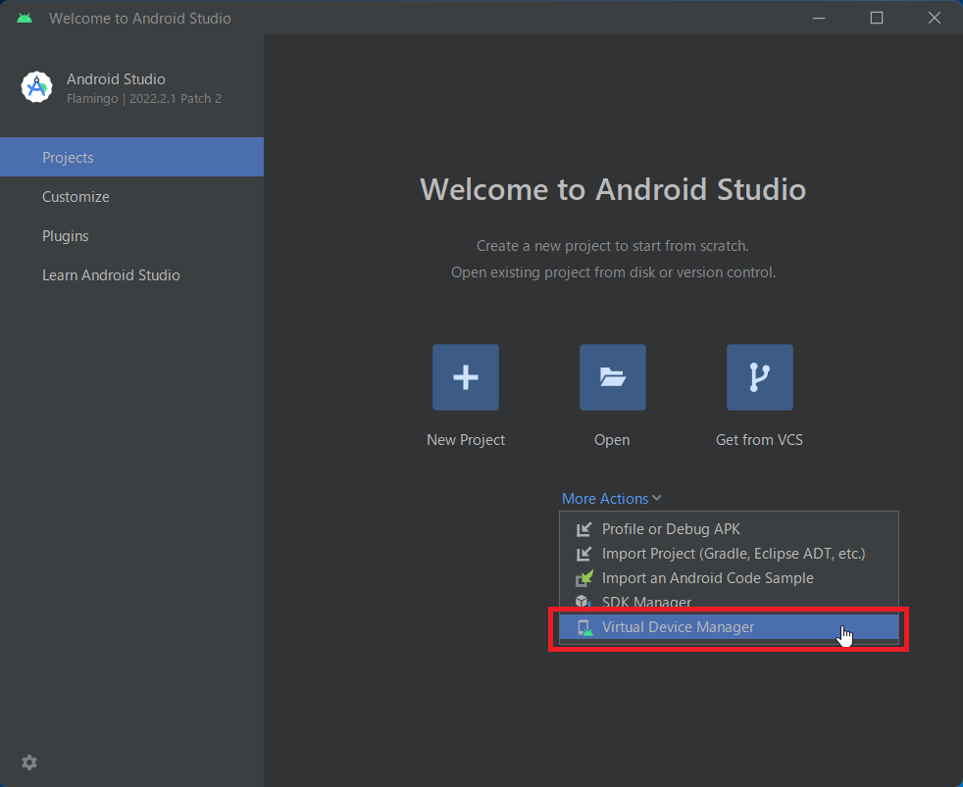Open the Customize tab in sidebar
This screenshot has height=787, width=963.
[x=76, y=197]
